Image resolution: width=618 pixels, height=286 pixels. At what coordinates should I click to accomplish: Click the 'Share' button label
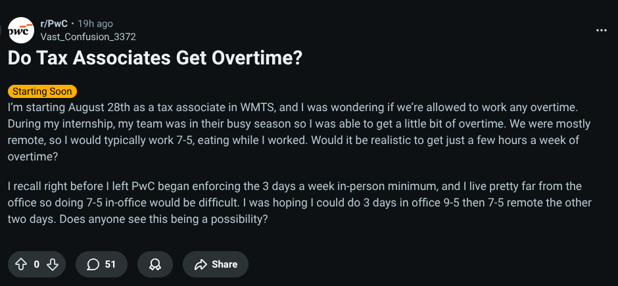(224, 264)
